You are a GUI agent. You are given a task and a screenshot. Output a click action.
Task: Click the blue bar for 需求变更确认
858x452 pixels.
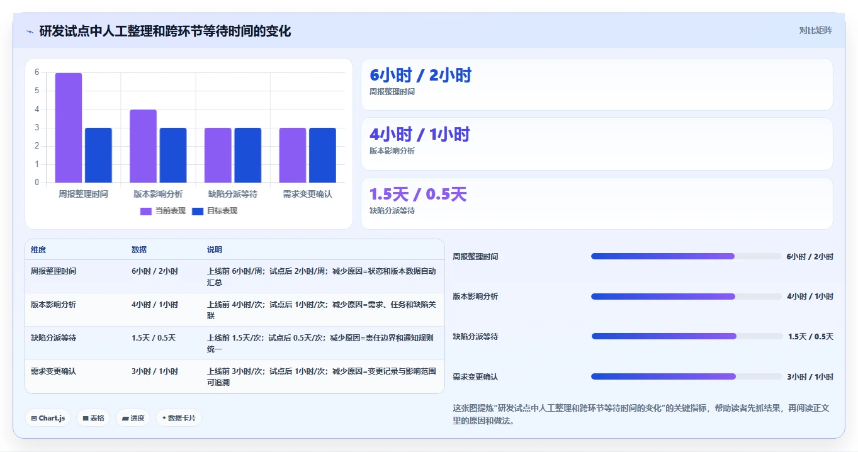(x=322, y=155)
